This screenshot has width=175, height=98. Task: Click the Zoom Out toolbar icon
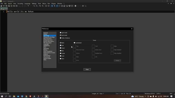pyautogui.click(x=43, y=6)
